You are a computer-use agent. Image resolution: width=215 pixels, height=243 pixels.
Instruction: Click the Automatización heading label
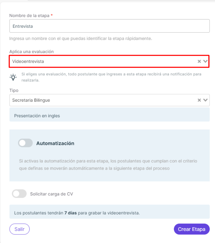[55, 143]
